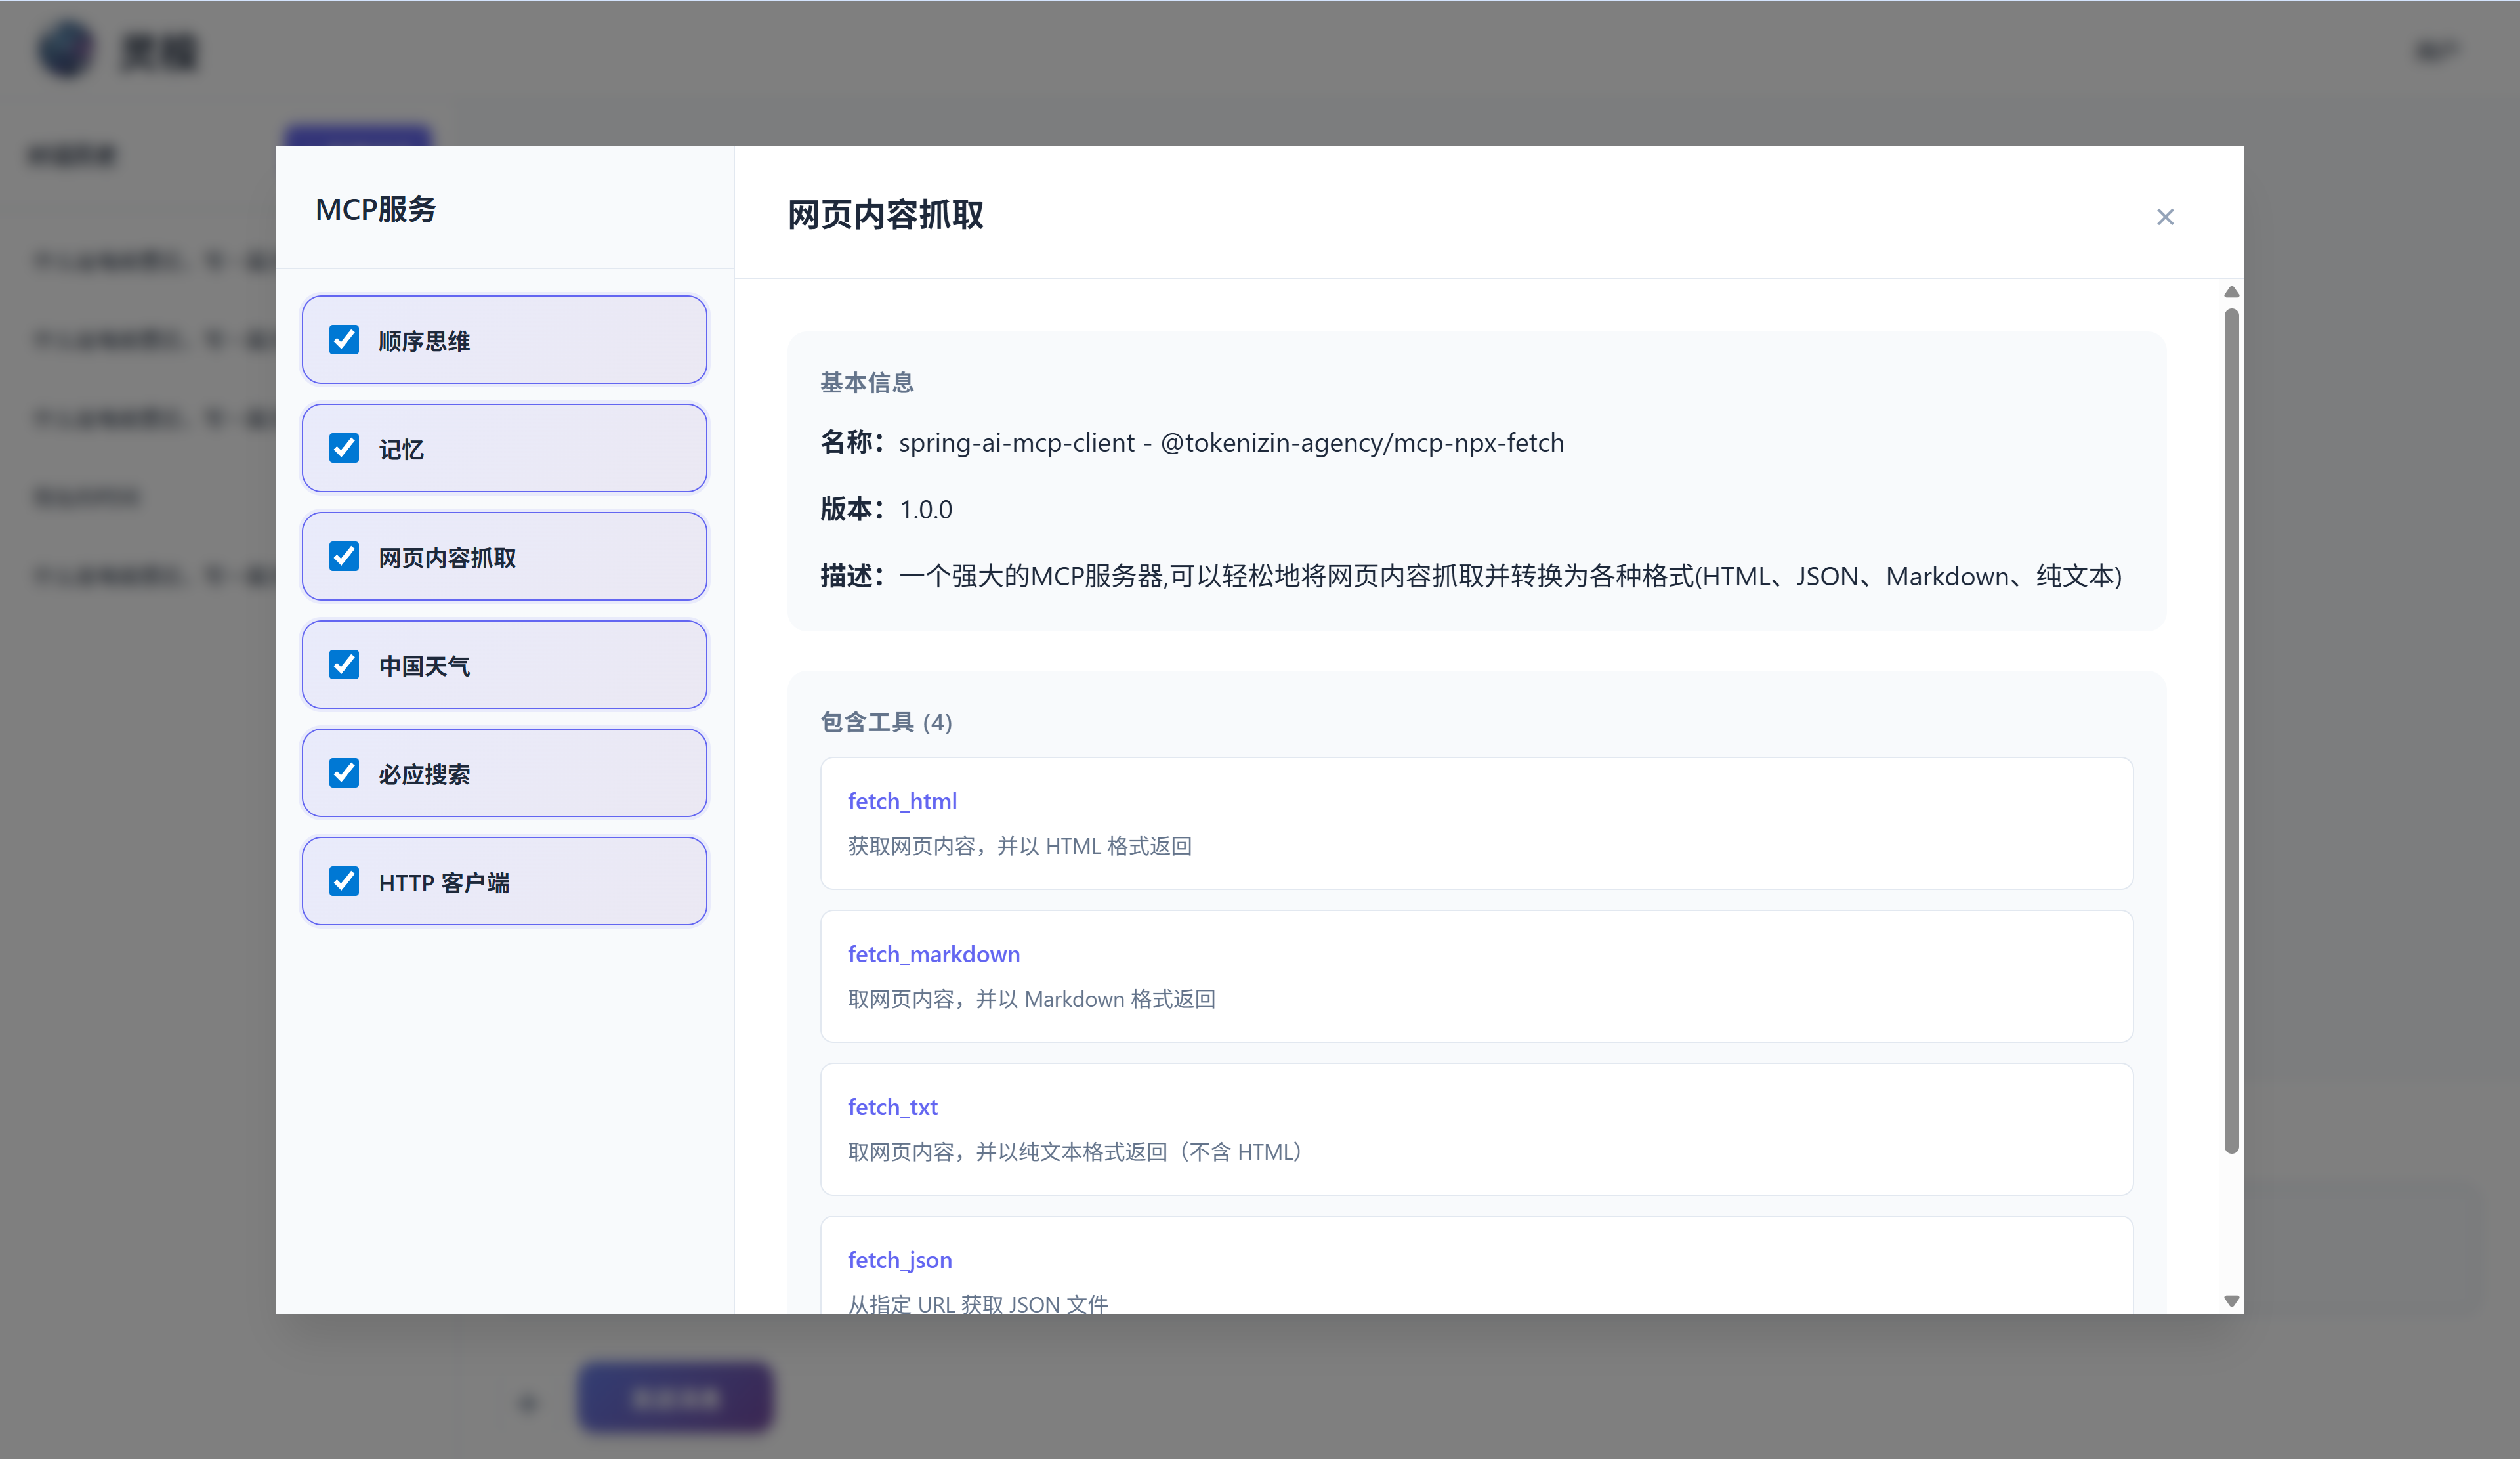This screenshot has height=1459, width=2520.
Task: Select the 必应搜索 service label
Action: [424, 774]
